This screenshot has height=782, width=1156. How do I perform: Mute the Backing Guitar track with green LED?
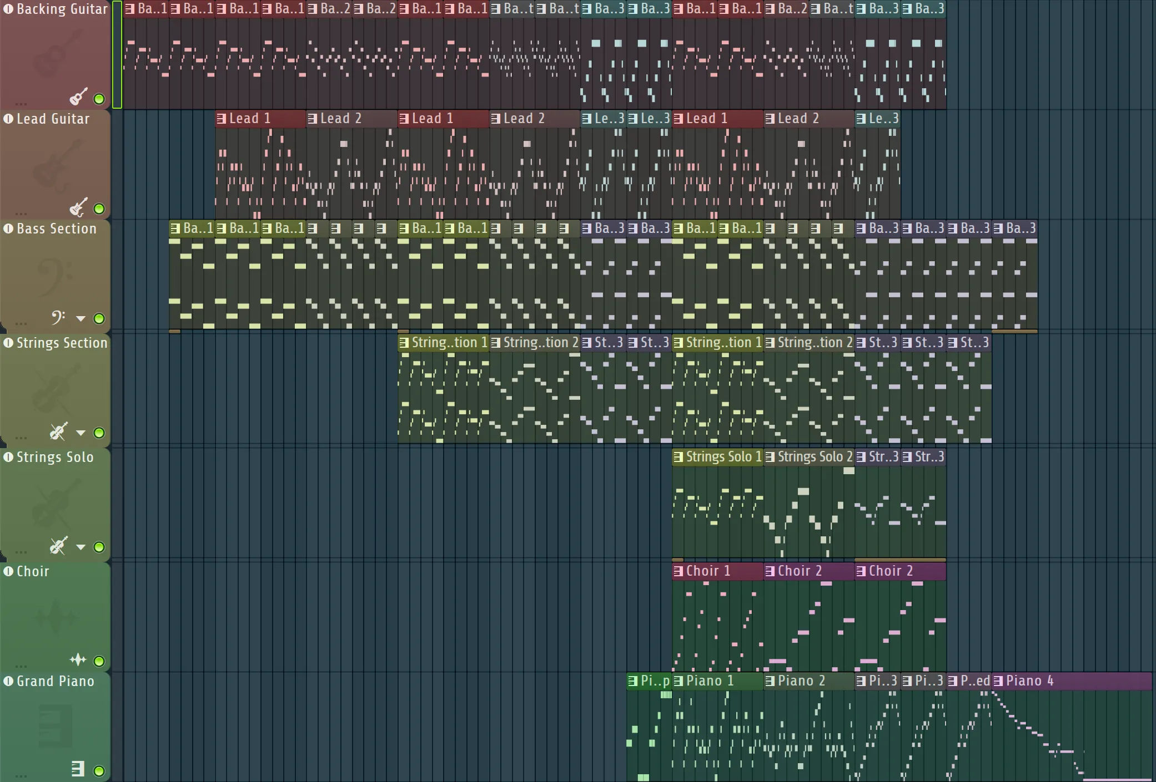pos(99,99)
